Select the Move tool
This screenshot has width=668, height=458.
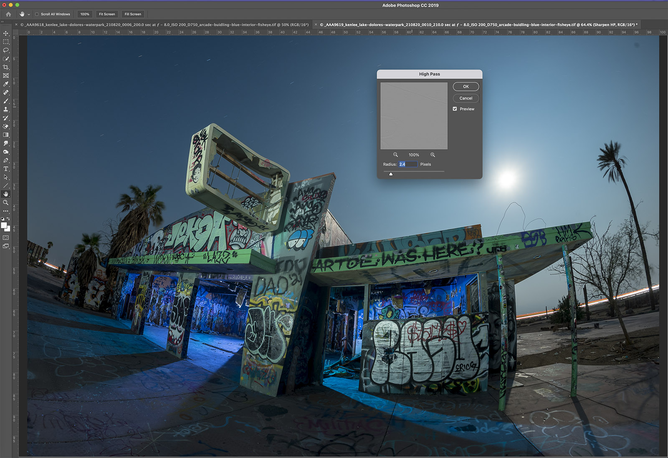click(6, 33)
